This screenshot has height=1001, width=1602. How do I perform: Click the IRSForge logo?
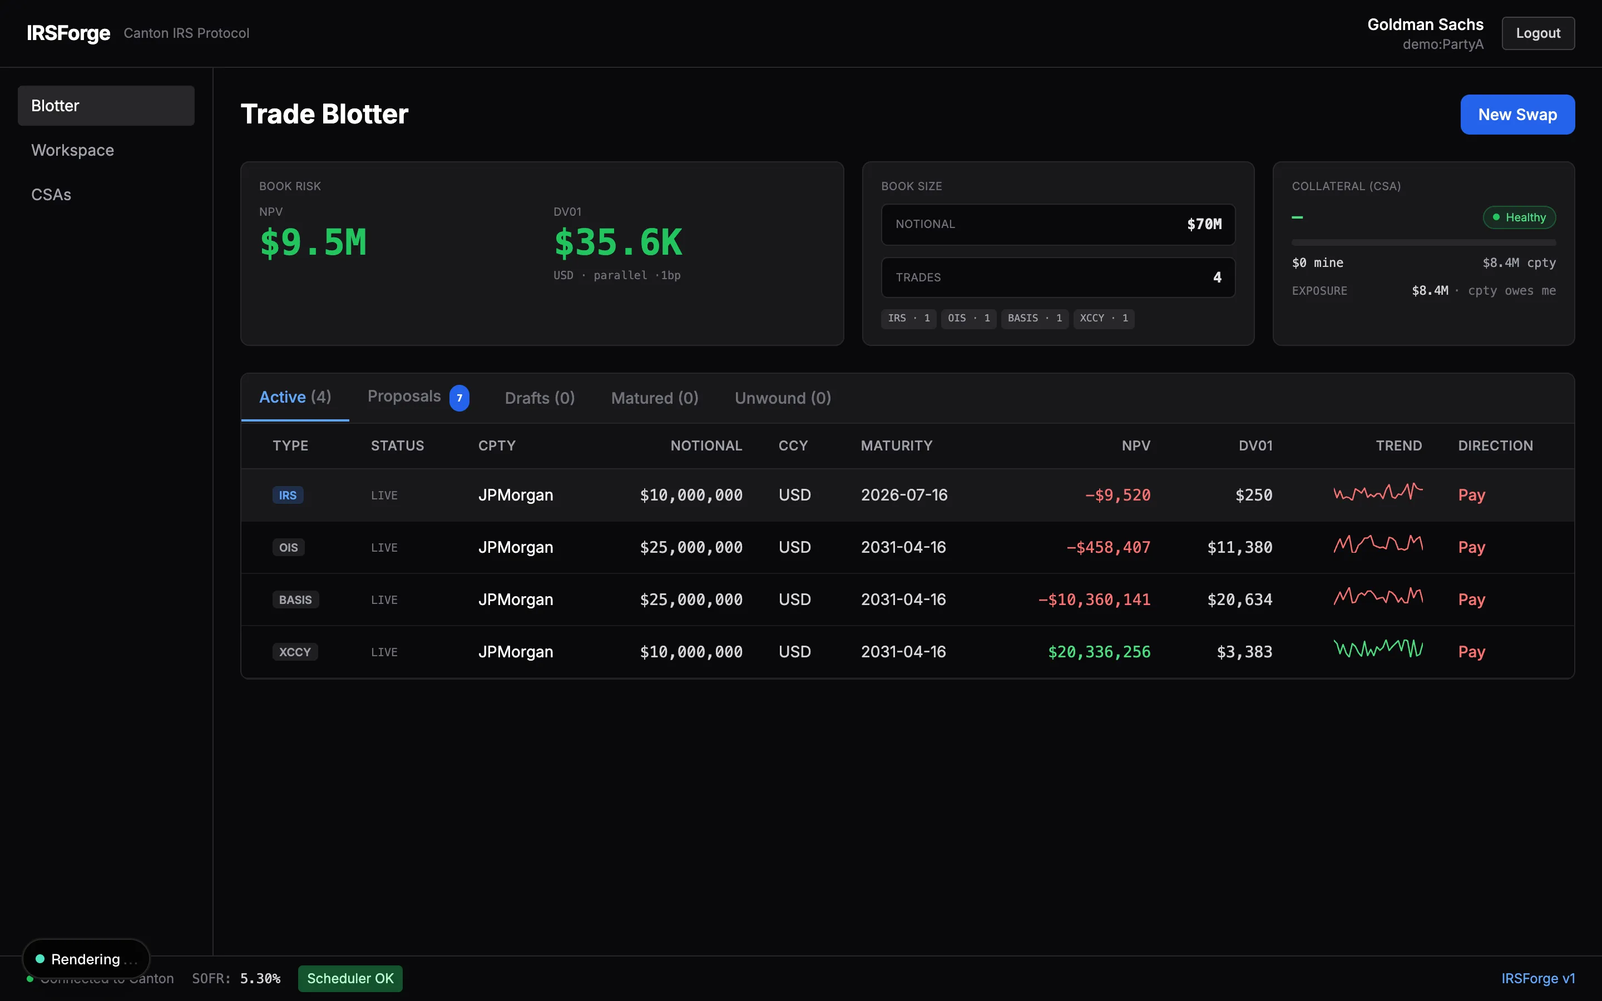pos(68,32)
